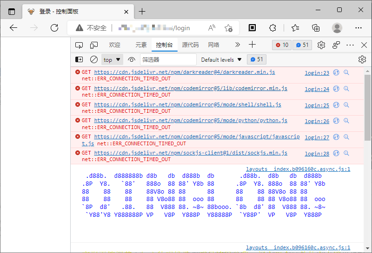Click the 10 errors counter badge

point(282,45)
